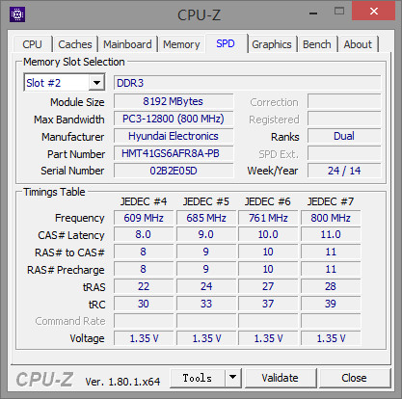
Task: Maximize the CPU-Z window
Action: [339, 12]
